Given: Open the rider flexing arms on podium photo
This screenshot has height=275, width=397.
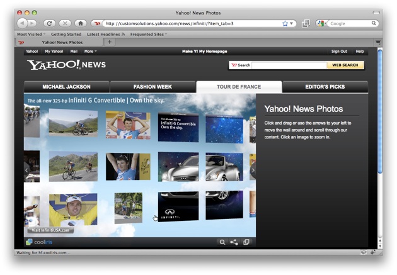Looking at the screenshot, I should pyautogui.click(x=128, y=125).
